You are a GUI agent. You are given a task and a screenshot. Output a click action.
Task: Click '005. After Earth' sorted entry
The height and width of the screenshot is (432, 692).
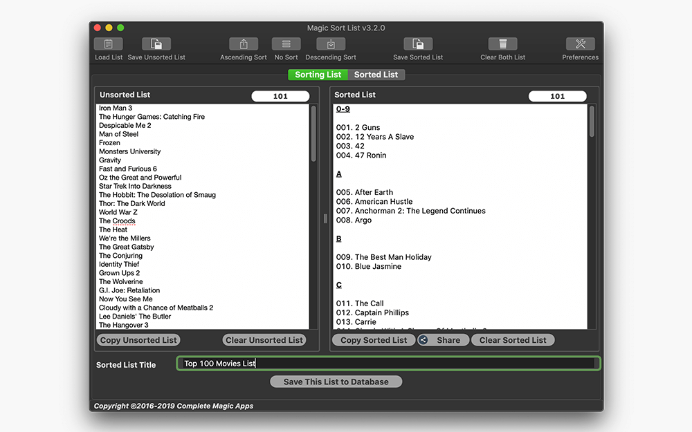pos(365,192)
